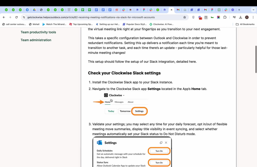Open the Downloads icon in the toolbar
Screen dimensions: 257x167
240,18
